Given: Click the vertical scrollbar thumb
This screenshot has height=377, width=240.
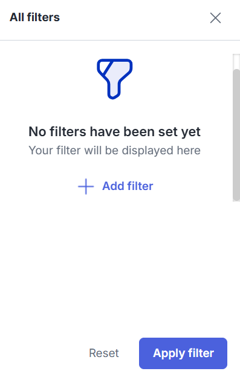Looking at the screenshot, I should pyautogui.click(x=236, y=134).
